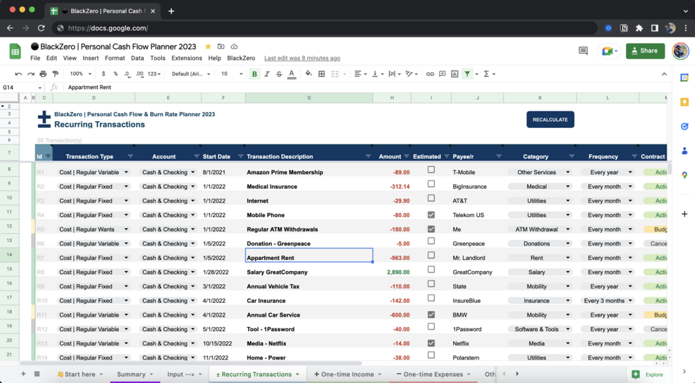Viewport: 695px width, 383px height.
Task: Open Contacts side panel
Action: (x=685, y=151)
